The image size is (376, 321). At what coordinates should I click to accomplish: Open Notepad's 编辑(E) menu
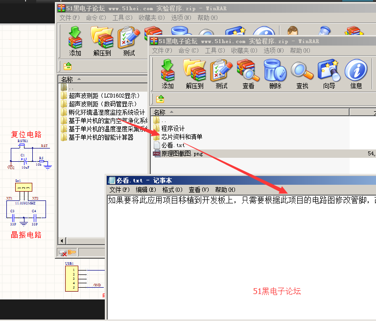point(145,190)
